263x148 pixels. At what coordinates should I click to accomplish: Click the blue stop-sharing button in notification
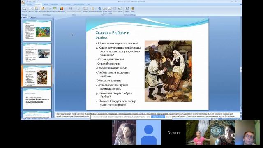(x=158, y=117)
